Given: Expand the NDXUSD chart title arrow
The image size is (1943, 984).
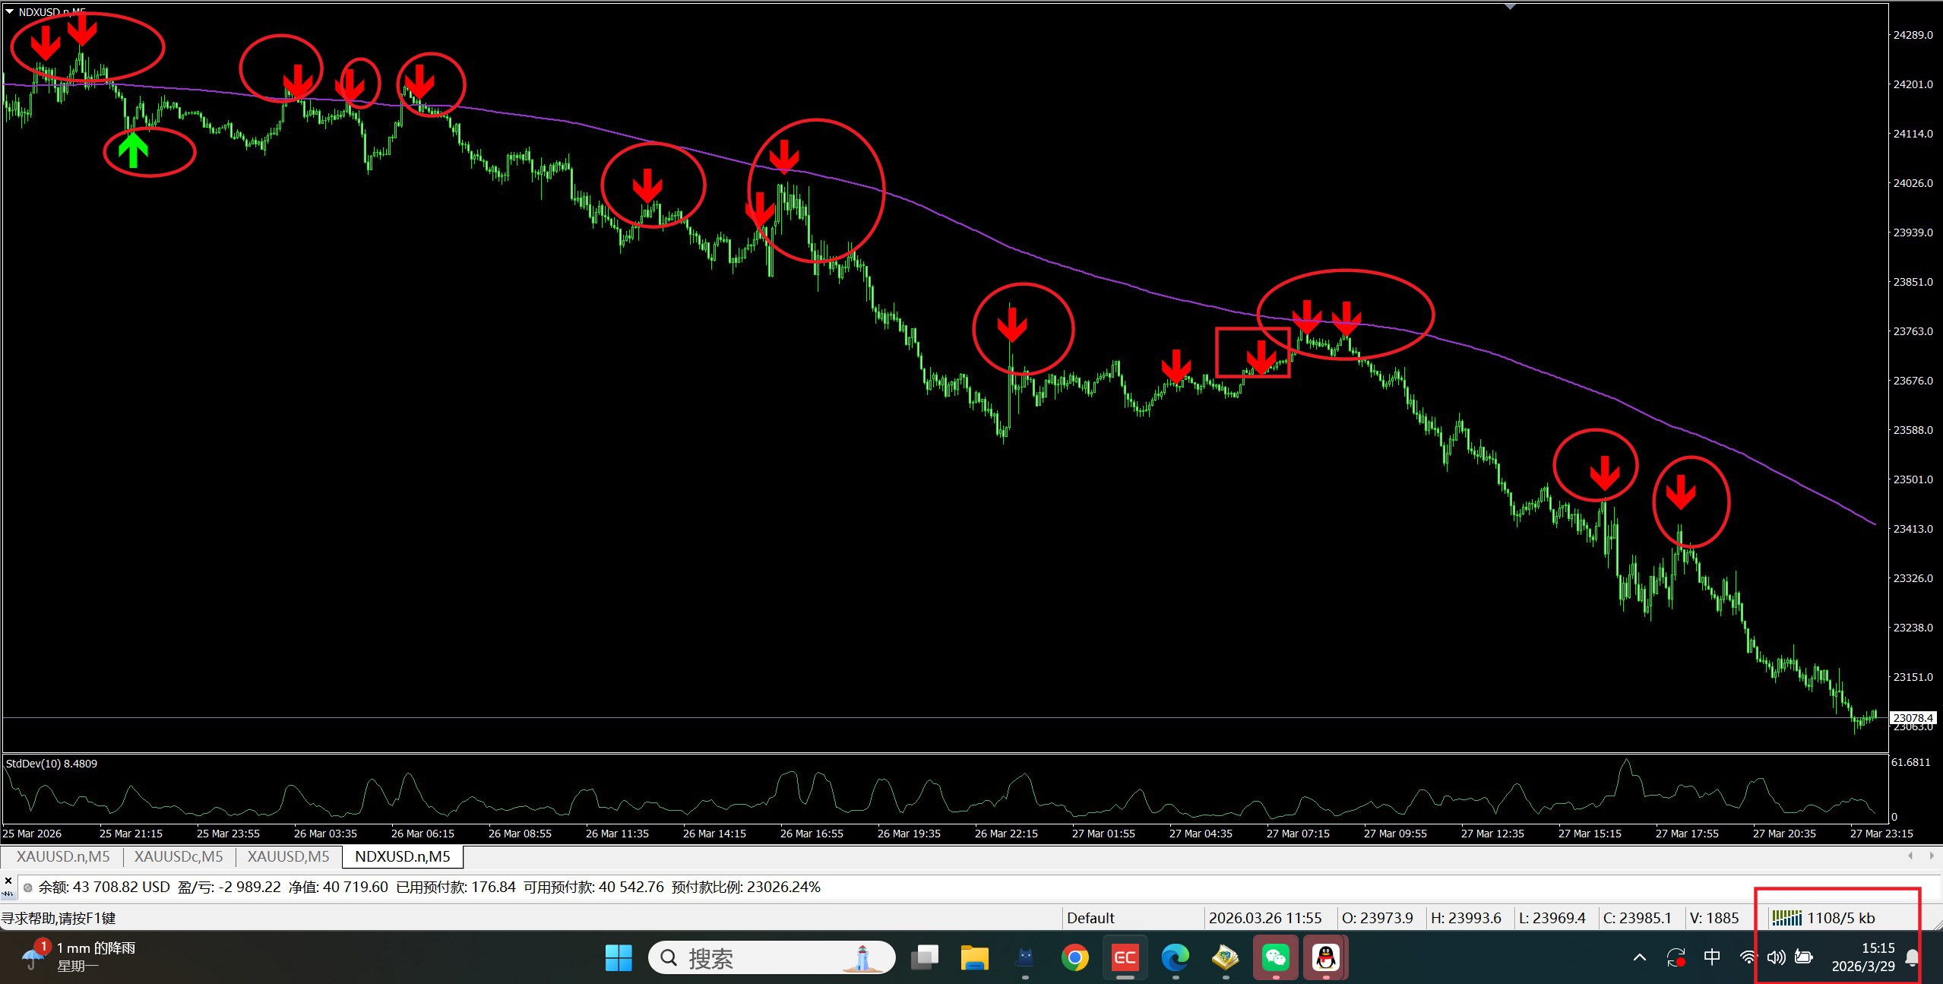Looking at the screenshot, I should 9,12.
